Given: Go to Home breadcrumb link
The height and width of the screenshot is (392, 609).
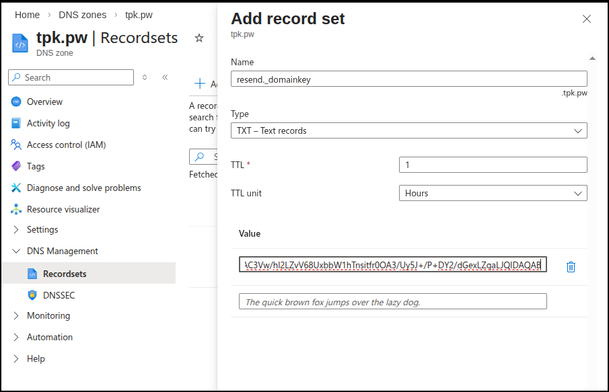Looking at the screenshot, I should click(x=27, y=15).
